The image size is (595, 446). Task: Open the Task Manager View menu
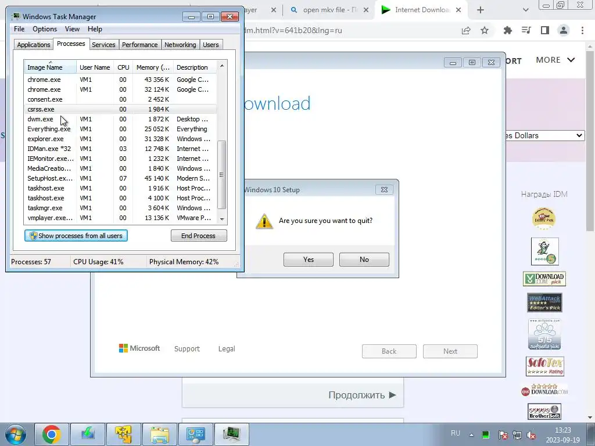point(72,29)
